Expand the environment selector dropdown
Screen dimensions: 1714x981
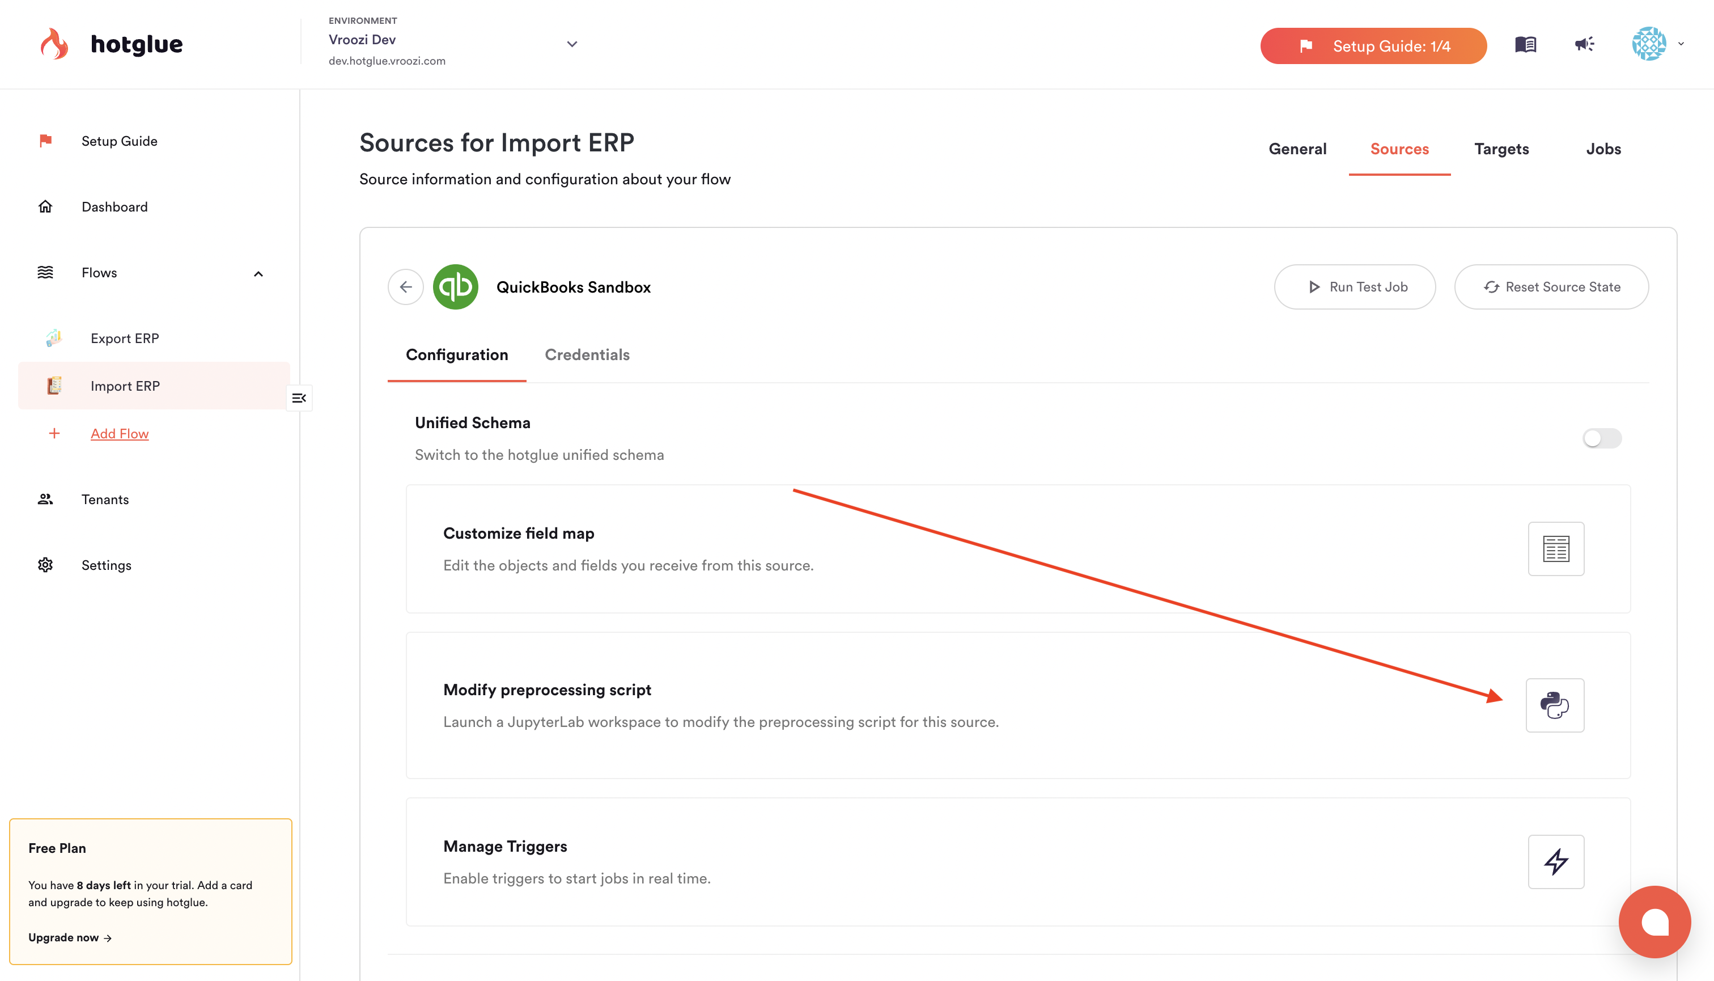pyautogui.click(x=572, y=44)
